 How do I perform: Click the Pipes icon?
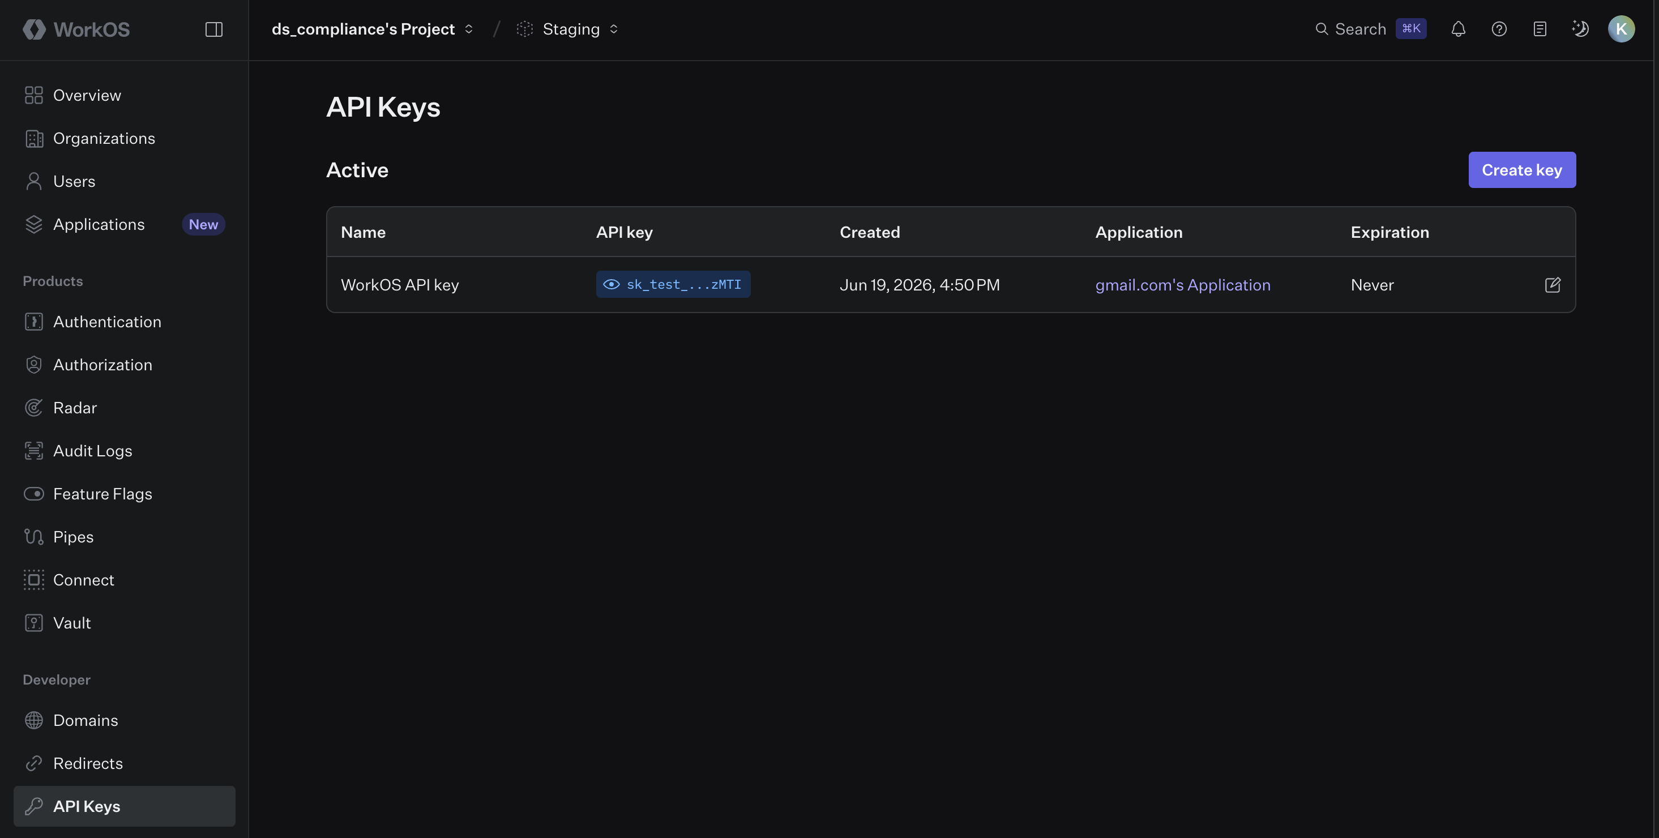tap(33, 537)
